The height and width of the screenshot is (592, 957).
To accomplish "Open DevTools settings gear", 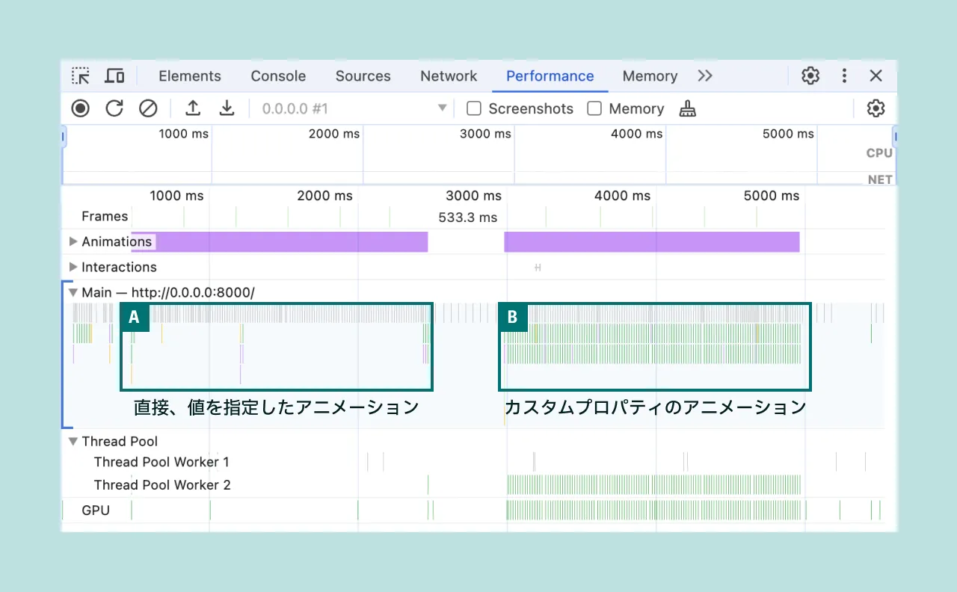I will (x=810, y=75).
